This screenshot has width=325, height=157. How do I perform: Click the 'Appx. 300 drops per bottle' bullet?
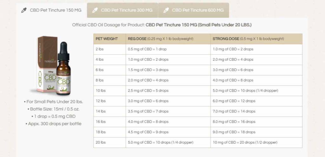click(x=53, y=124)
